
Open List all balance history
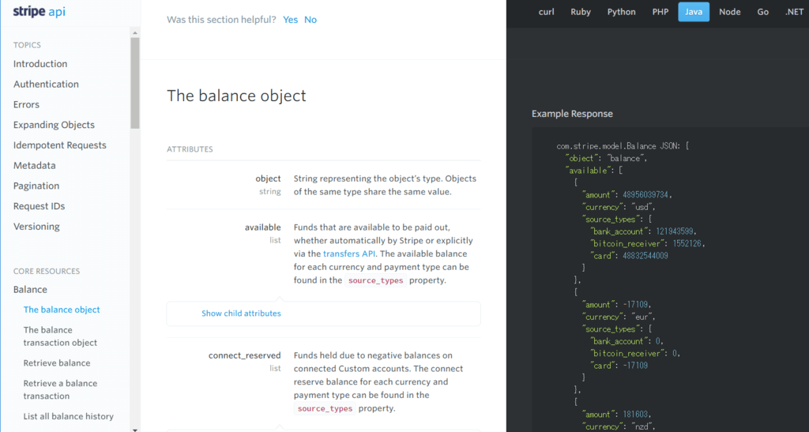(69, 416)
